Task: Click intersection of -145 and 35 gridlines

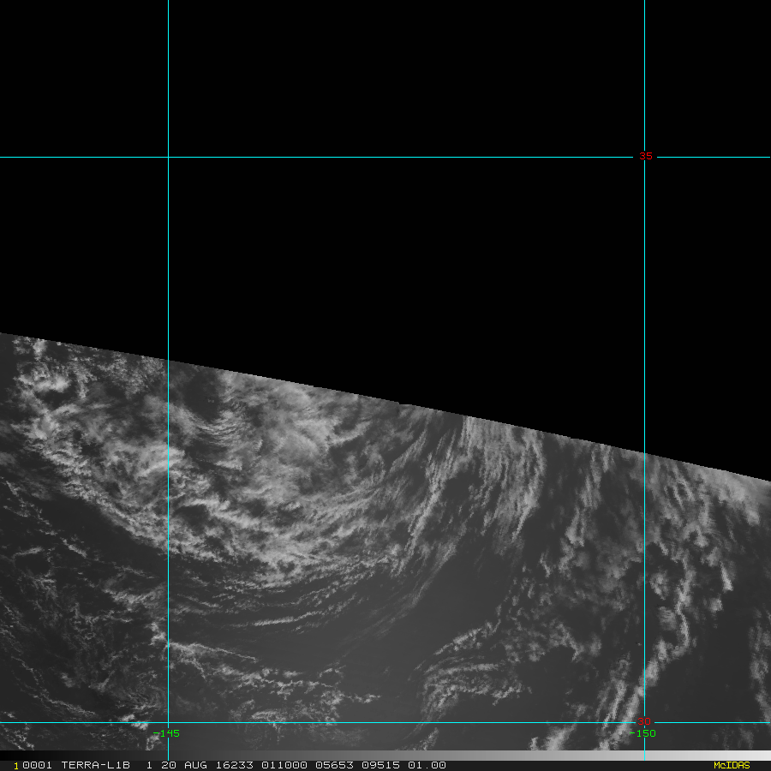Action: [x=168, y=157]
